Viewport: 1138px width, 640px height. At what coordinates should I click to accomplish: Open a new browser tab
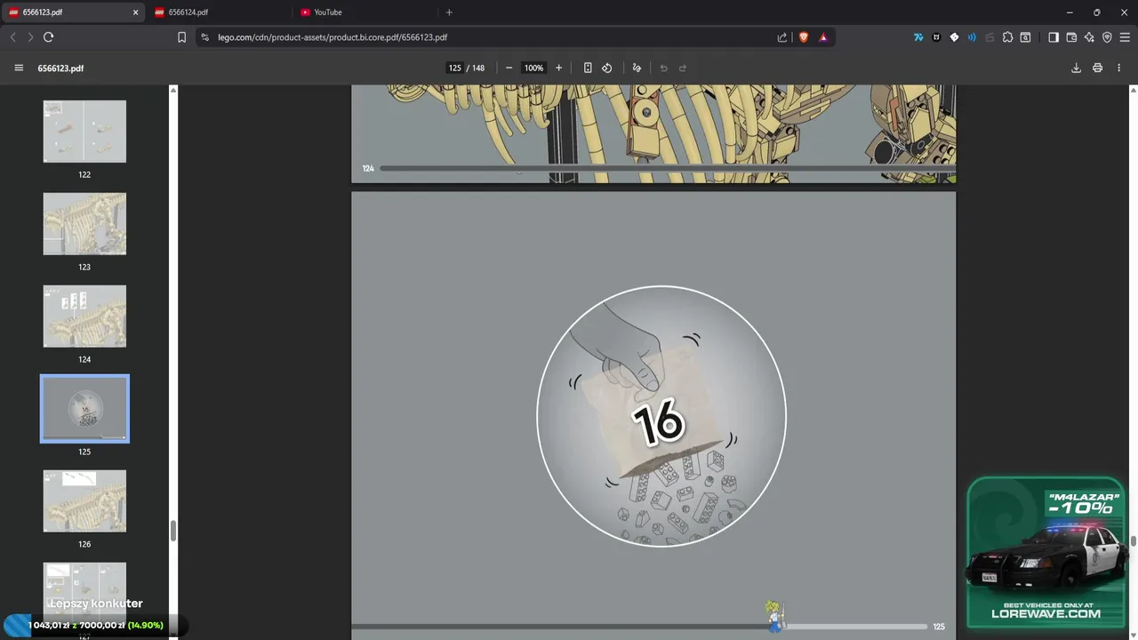[x=449, y=12]
